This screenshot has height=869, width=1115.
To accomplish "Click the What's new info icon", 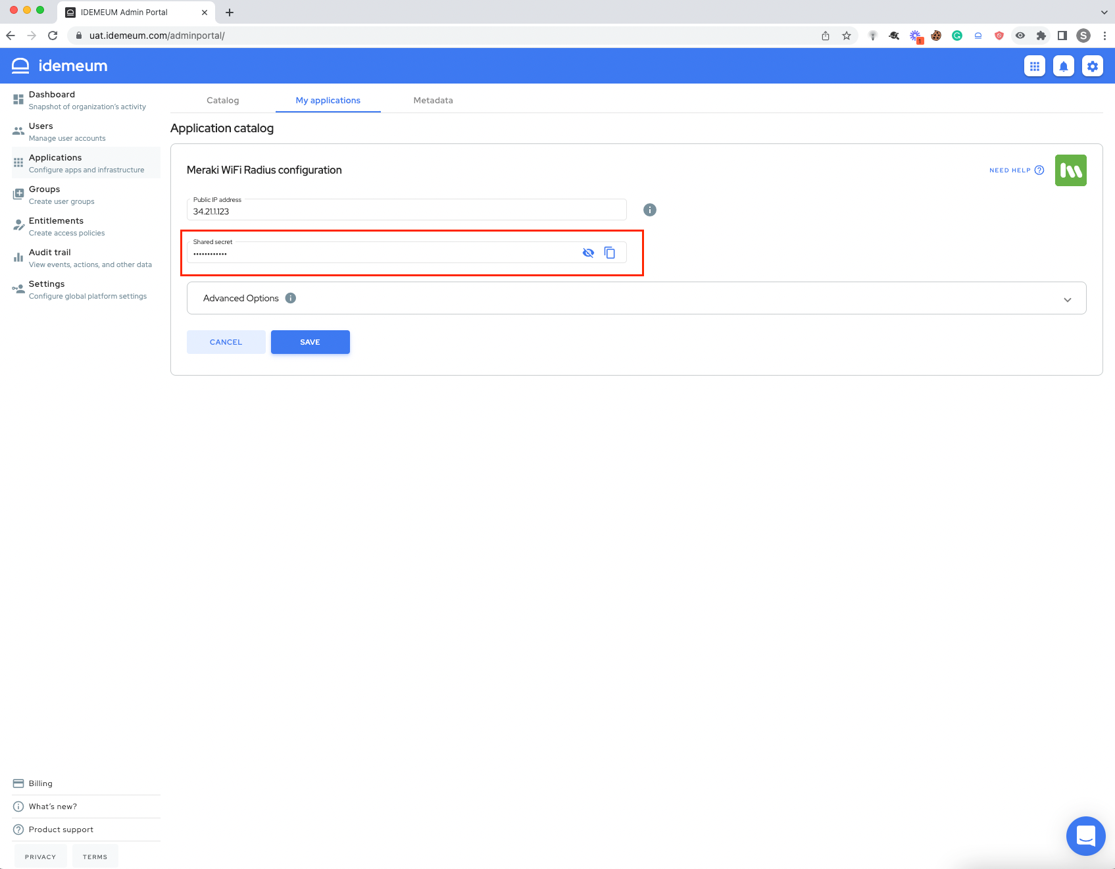I will click(18, 807).
